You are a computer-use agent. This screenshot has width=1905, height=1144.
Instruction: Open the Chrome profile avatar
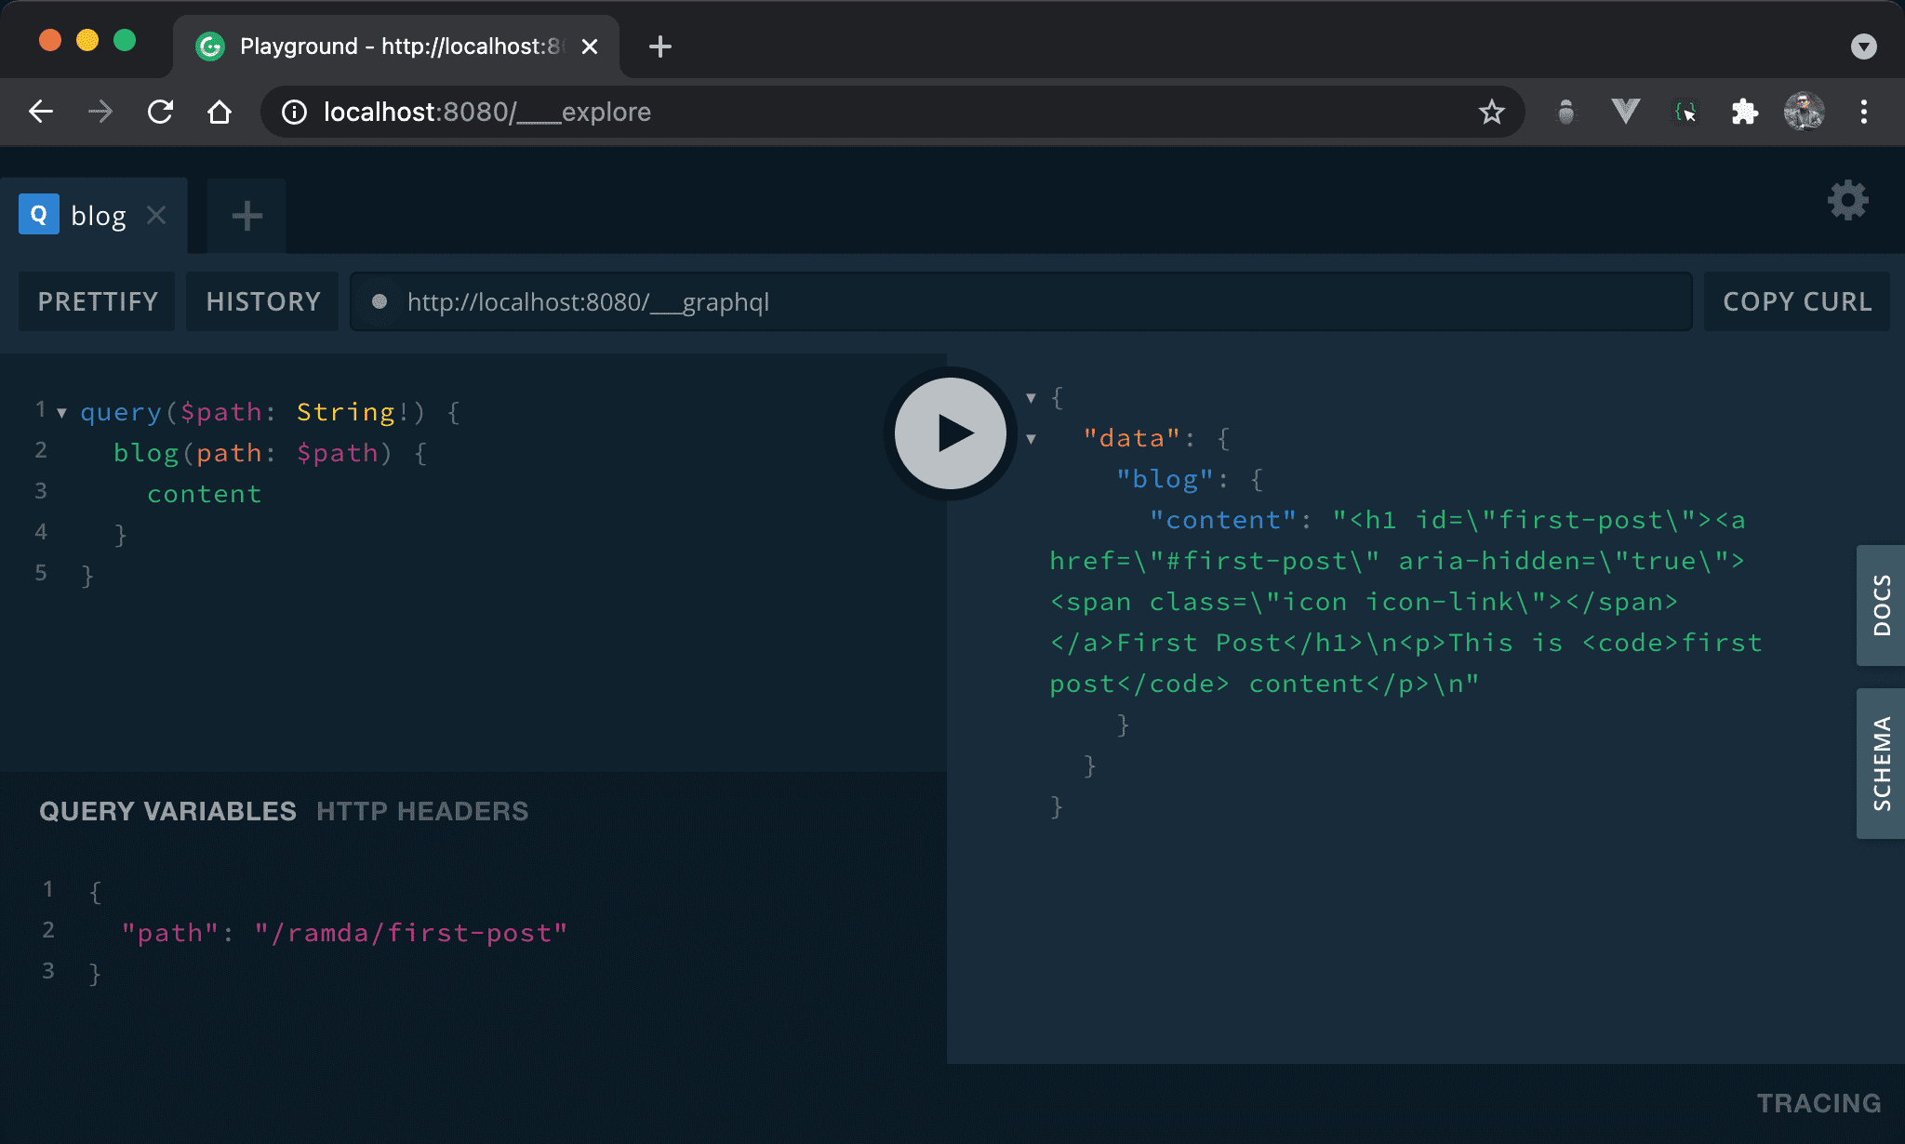pyautogui.click(x=1804, y=112)
